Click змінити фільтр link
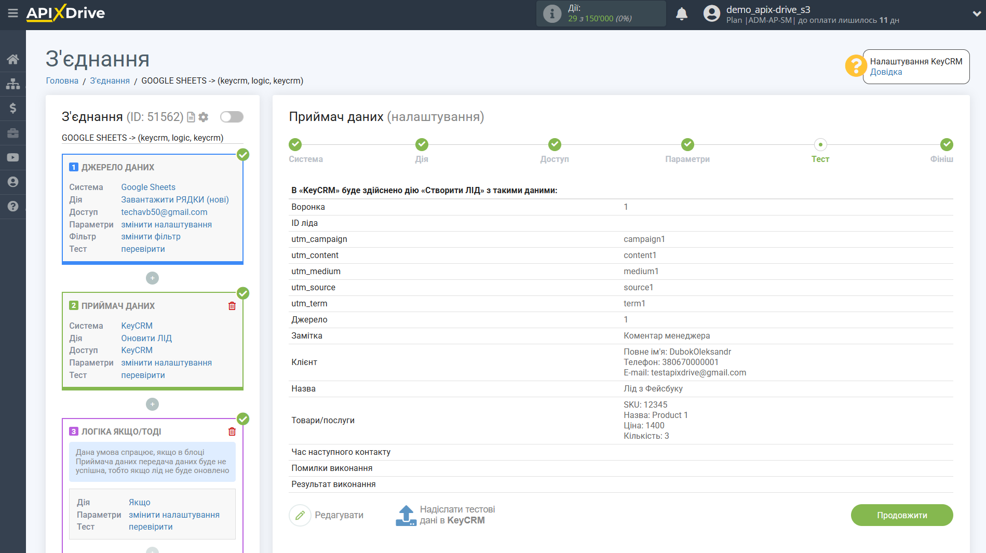The width and height of the screenshot is (986, 553). [151, 236]
